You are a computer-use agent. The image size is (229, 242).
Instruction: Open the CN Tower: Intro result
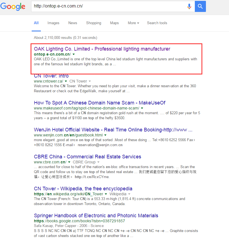click(x=51, y=76)
